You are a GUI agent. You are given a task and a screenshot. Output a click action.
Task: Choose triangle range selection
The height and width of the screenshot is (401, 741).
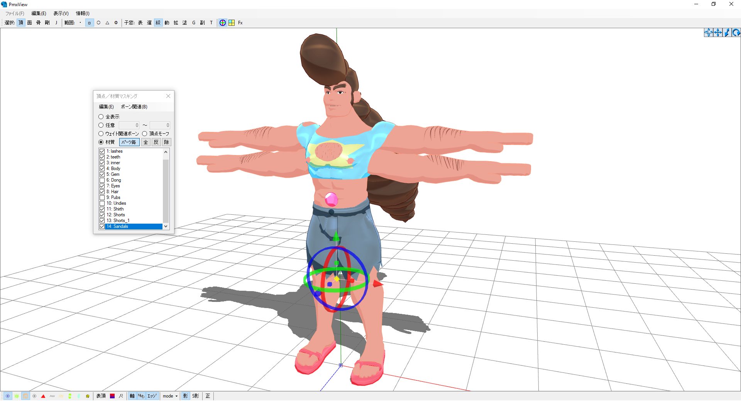click(x=107, y=23)
